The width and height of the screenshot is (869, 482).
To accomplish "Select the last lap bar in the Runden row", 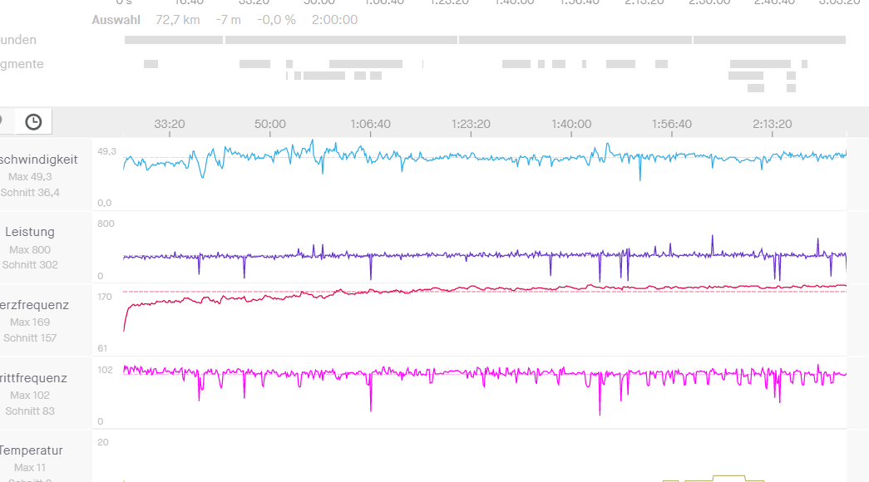I will click(769, 40).
